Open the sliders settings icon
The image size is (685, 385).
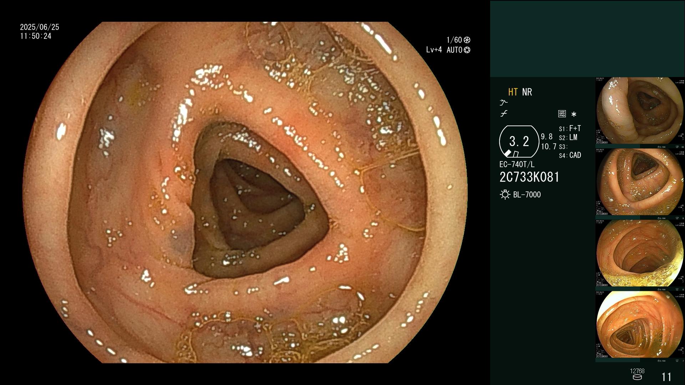click(562, 114)
